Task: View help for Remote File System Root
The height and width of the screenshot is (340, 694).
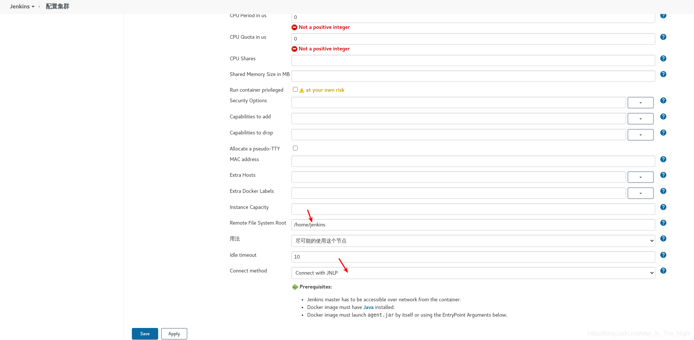Action: coord(663,223)
